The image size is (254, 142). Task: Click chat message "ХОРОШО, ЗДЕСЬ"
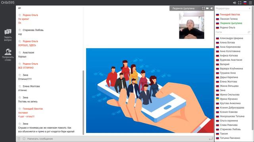(x=27, y=45)
